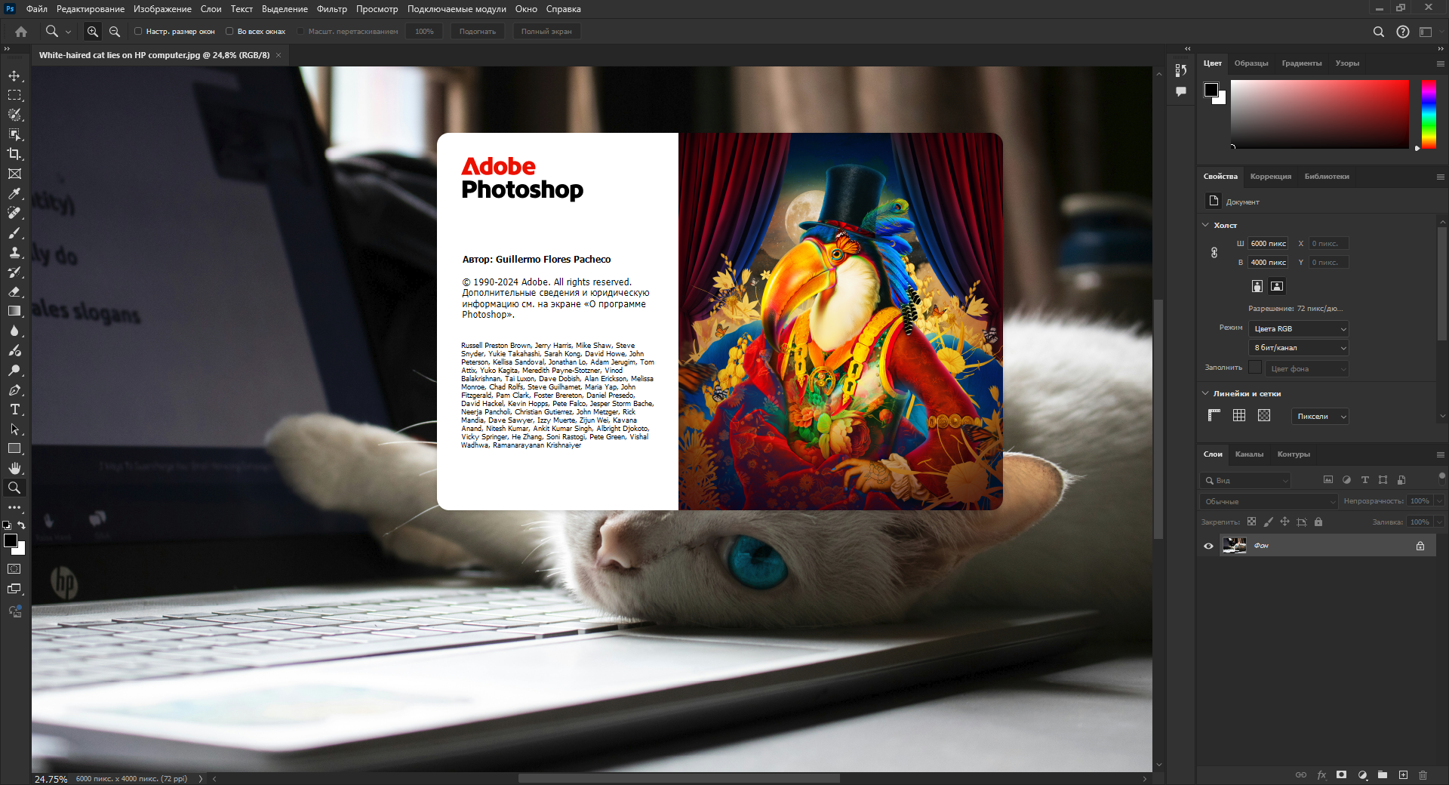Open the 'Фильтр' menu
Screen dimensions: 1449x785
(332, 9)
